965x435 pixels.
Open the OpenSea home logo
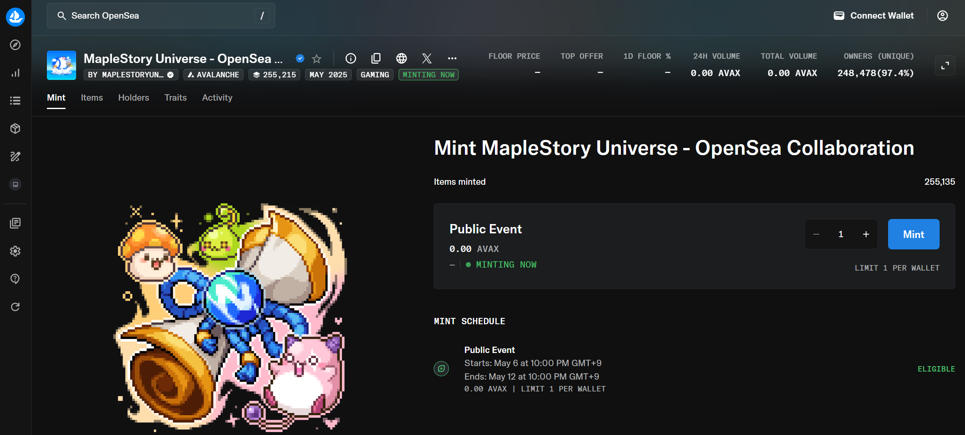(x=15, y=17)
